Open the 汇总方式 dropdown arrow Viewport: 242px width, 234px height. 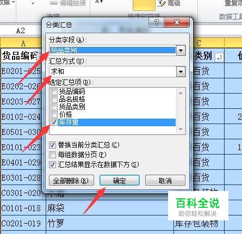point(181,71)
